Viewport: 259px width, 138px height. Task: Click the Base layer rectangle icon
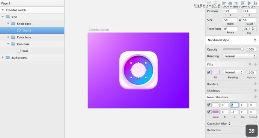click(19, 51)
